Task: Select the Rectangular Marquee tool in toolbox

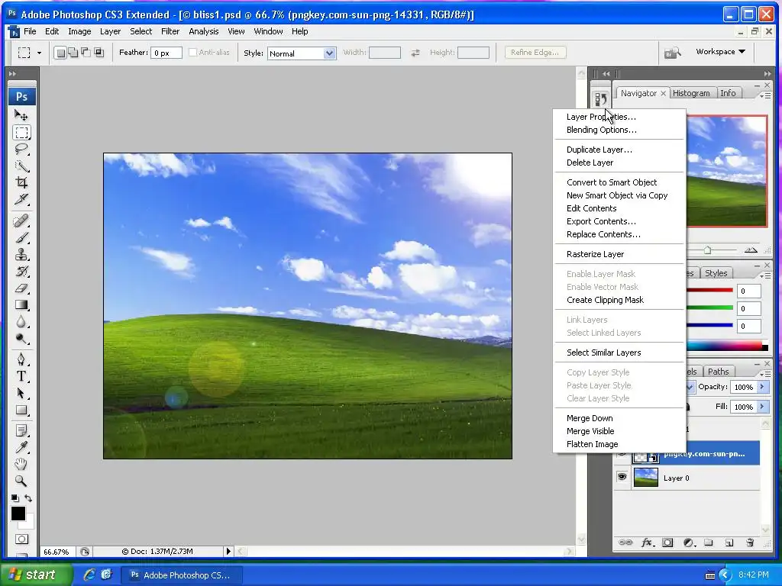Action: 21,133
